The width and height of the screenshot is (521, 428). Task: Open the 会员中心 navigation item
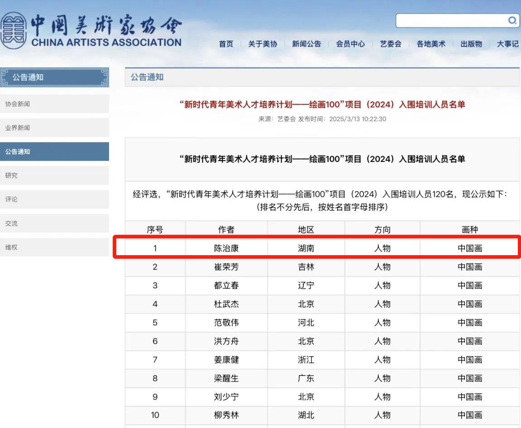click(350, 44)
